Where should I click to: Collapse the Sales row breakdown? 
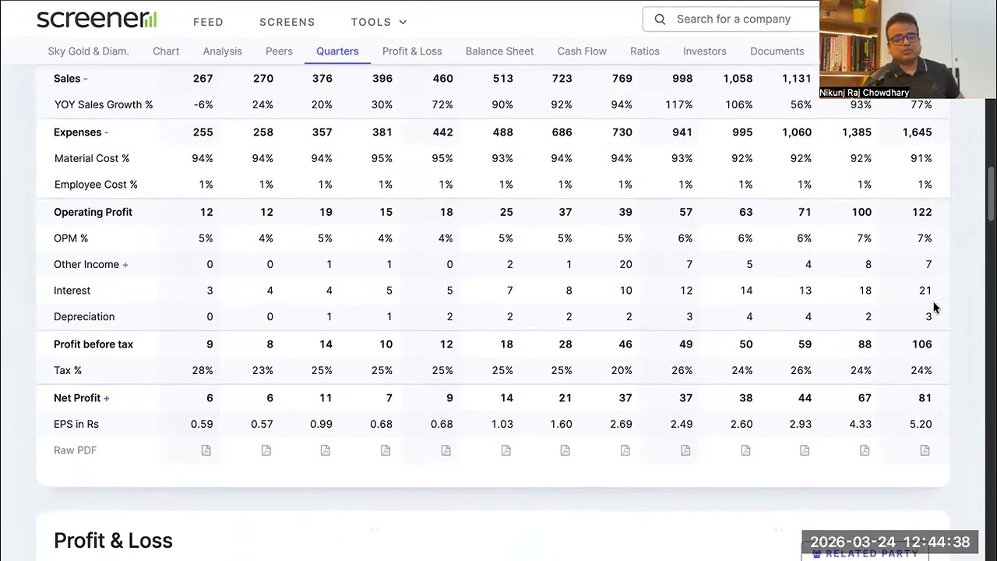[x=70, y=79]
